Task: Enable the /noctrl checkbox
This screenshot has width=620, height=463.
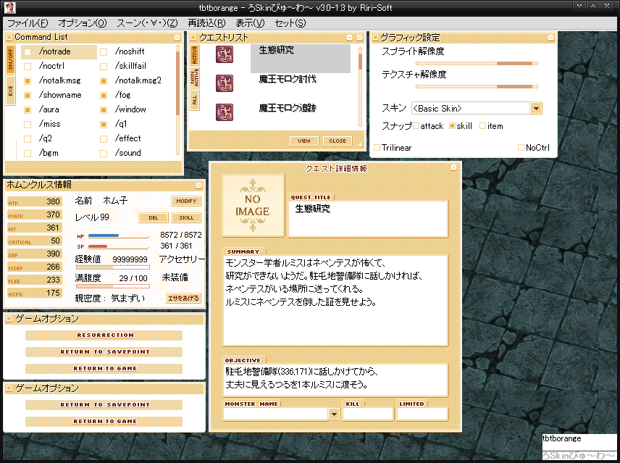Action: point(28,67)
